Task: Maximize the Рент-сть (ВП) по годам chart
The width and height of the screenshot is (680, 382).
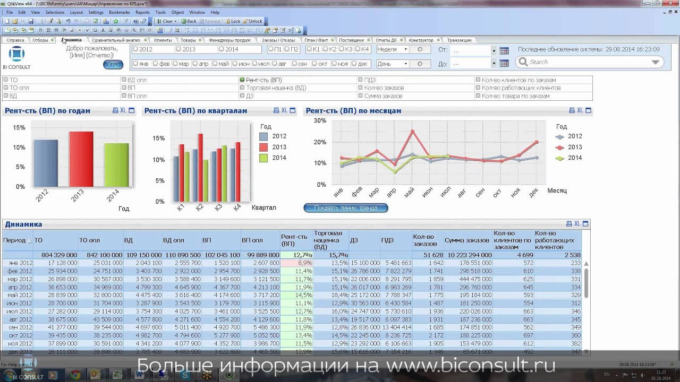Action: pos(132,110)
